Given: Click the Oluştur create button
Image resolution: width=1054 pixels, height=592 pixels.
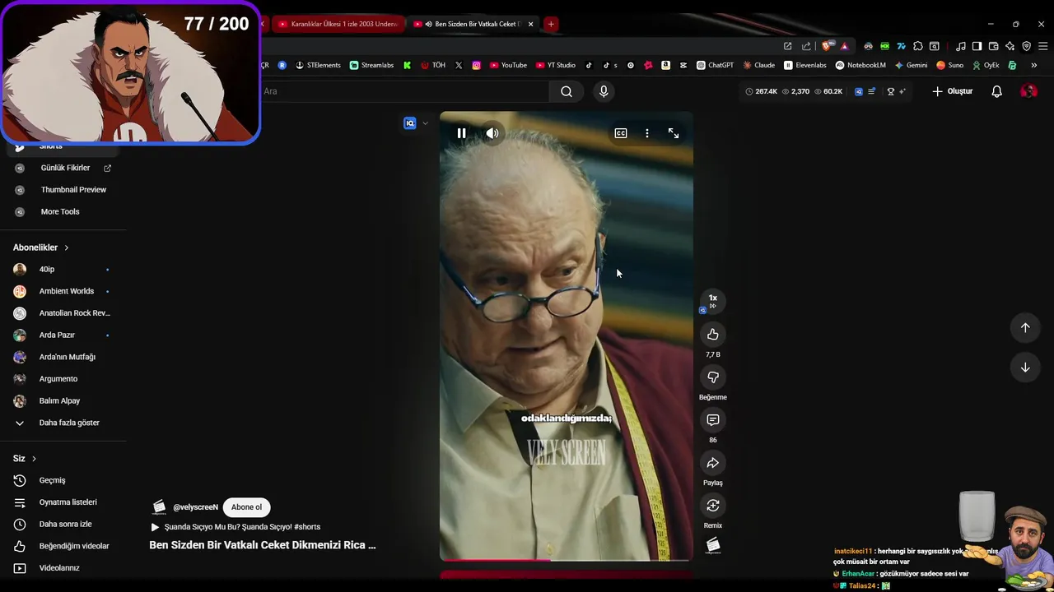Looking at the screenshot, I should [x=953, y=91].
